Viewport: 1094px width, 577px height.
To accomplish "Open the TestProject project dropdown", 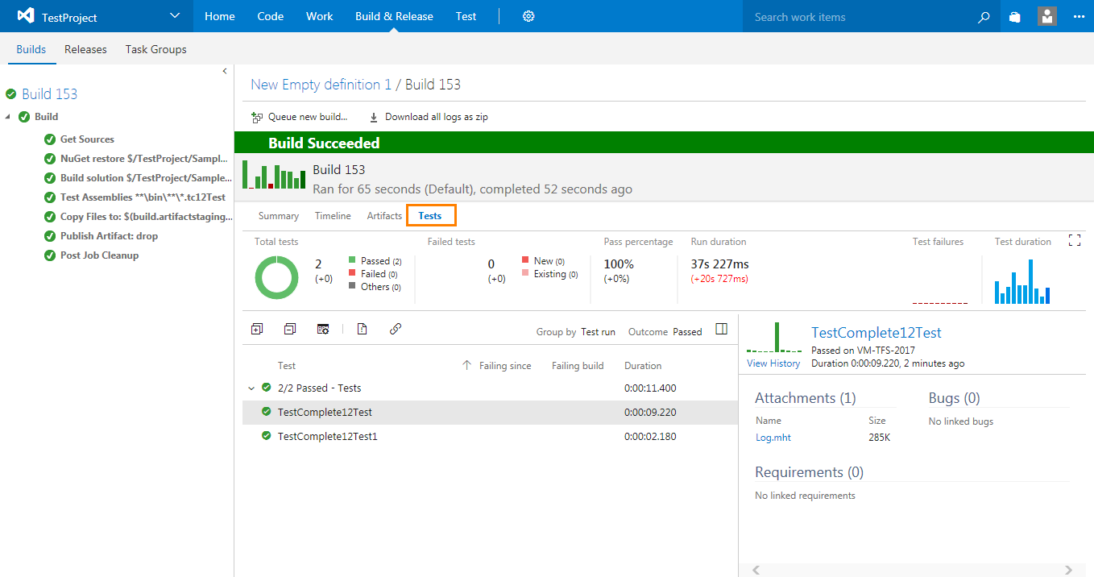I will coord(176,16).
